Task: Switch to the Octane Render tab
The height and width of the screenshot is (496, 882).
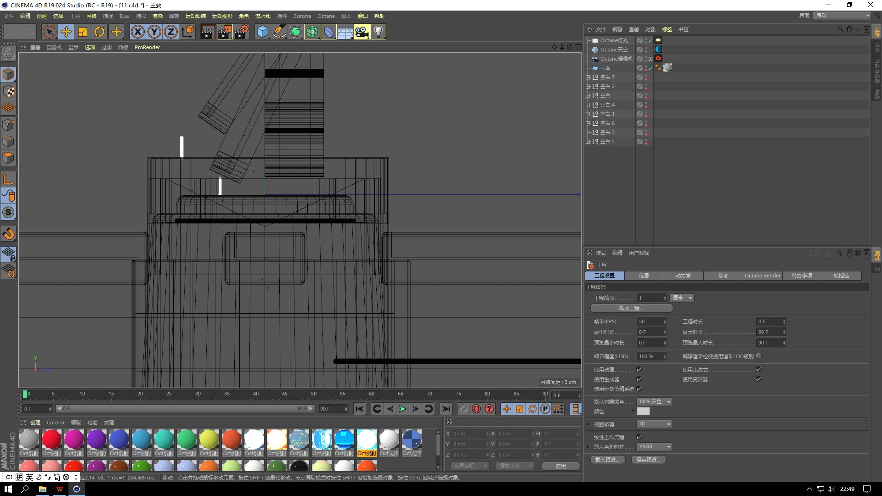Action: 762,276
